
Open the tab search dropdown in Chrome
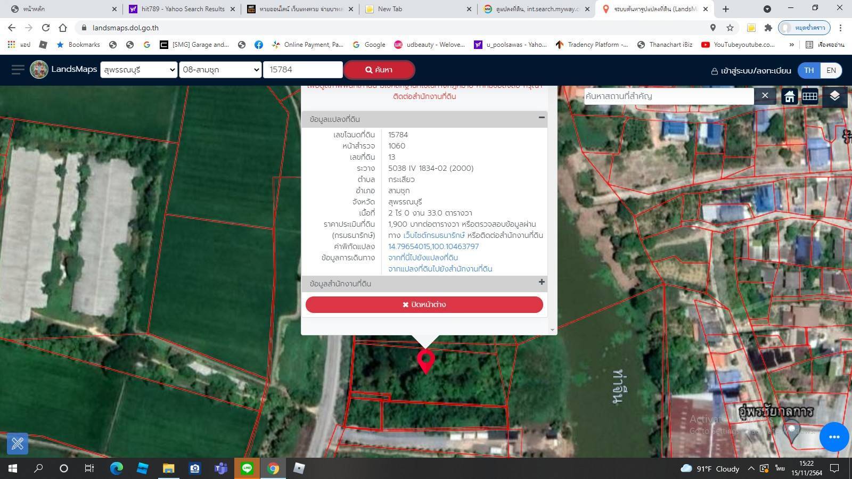click(x=767, y=9)
